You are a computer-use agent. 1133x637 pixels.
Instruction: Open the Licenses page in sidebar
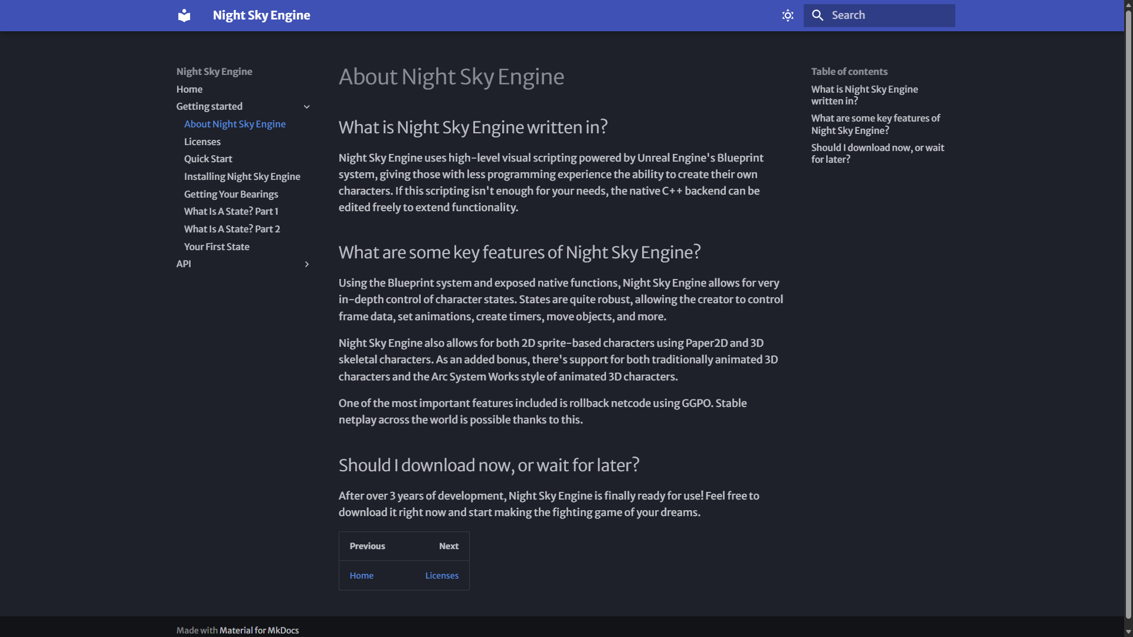click(x=202, y=142)
